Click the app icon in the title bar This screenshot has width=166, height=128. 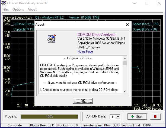4,4
